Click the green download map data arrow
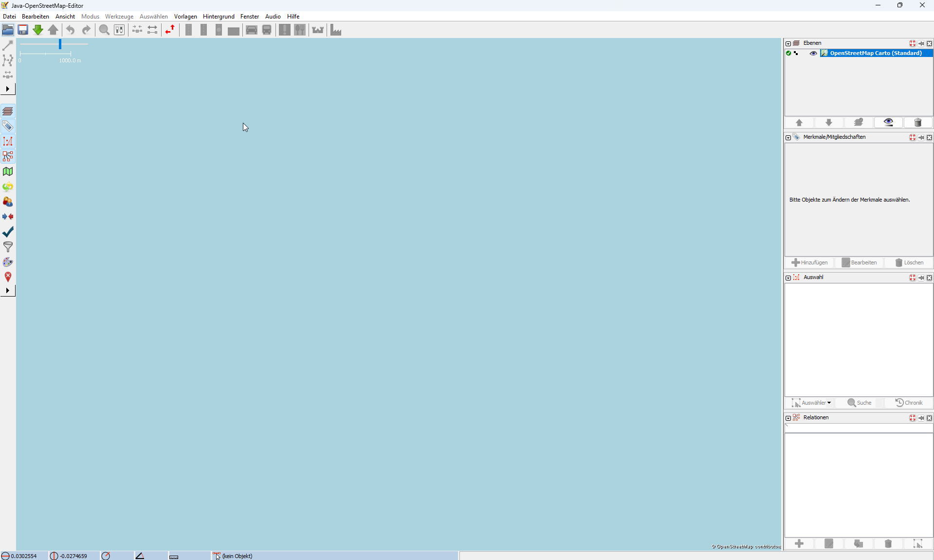This screenshot has width=934, height=560. (38, 30)
